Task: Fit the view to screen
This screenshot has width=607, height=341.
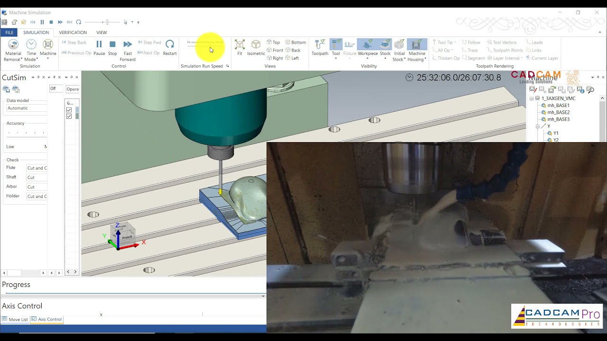Action: [240, 48]
